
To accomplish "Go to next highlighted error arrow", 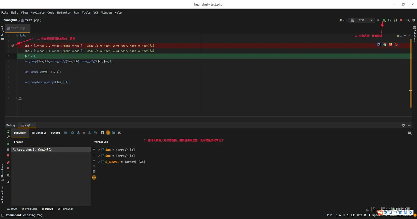I will [409, 35].
